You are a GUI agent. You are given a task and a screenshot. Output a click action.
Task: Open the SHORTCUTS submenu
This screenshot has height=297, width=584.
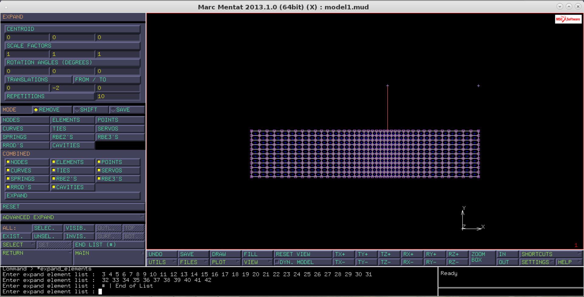[551, 254]
